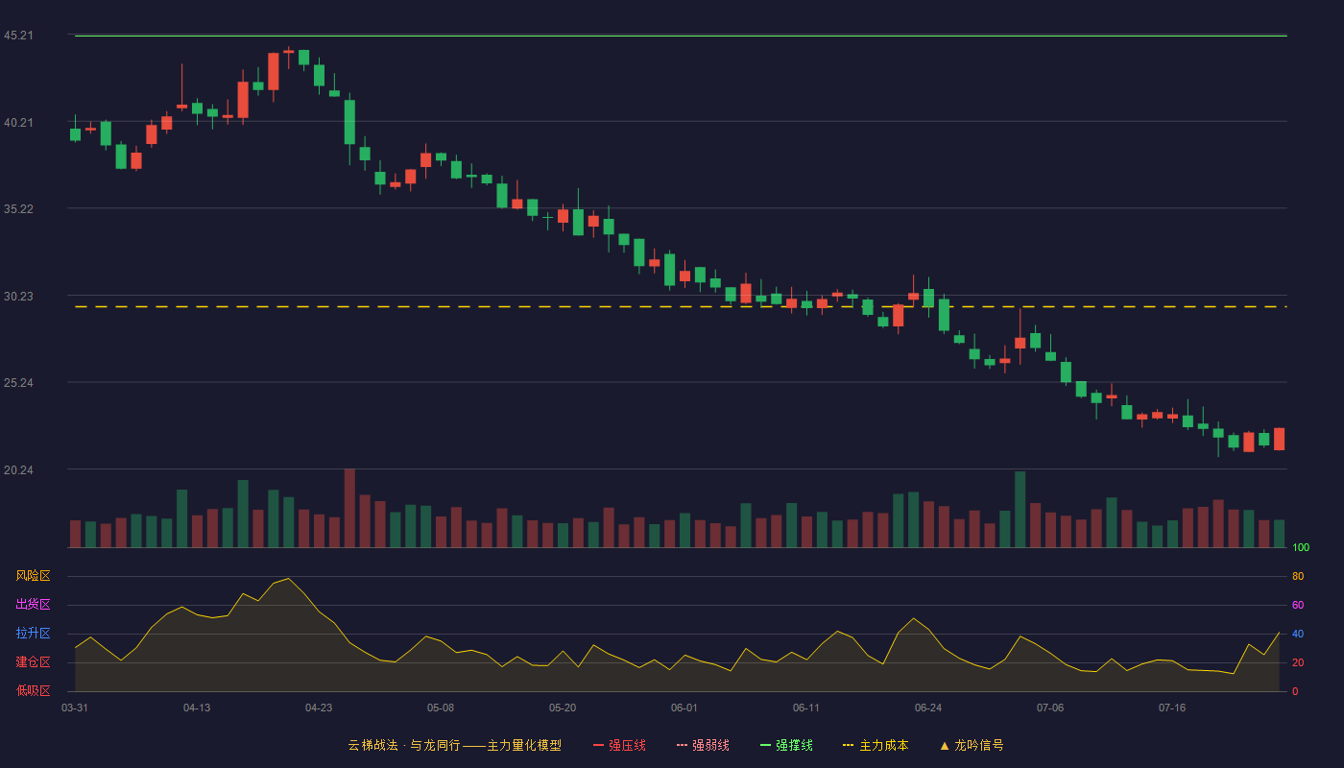Screen dimensions: 1344x768
Task: Click the yellow dashed main-cost line on the chart
Action: 681,307
